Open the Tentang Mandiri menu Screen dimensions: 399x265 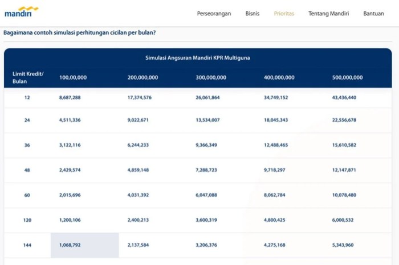(328, 14)
